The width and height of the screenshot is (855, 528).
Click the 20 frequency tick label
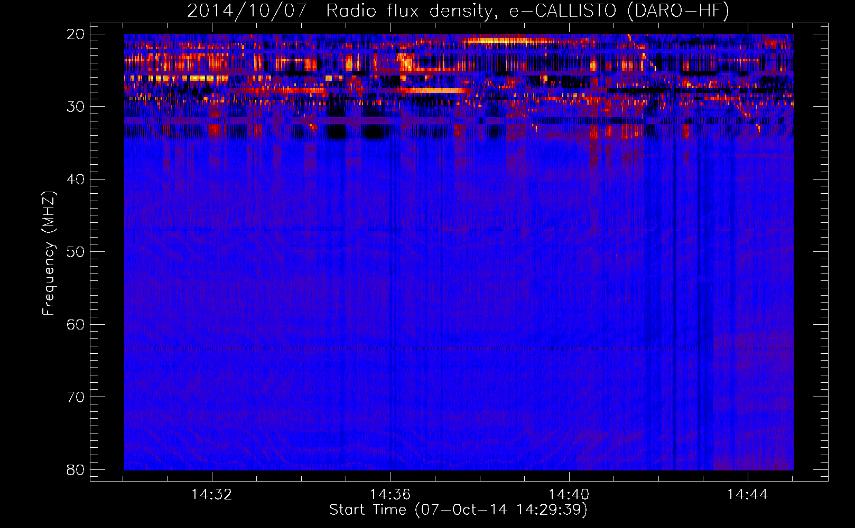tap(76, 34)
